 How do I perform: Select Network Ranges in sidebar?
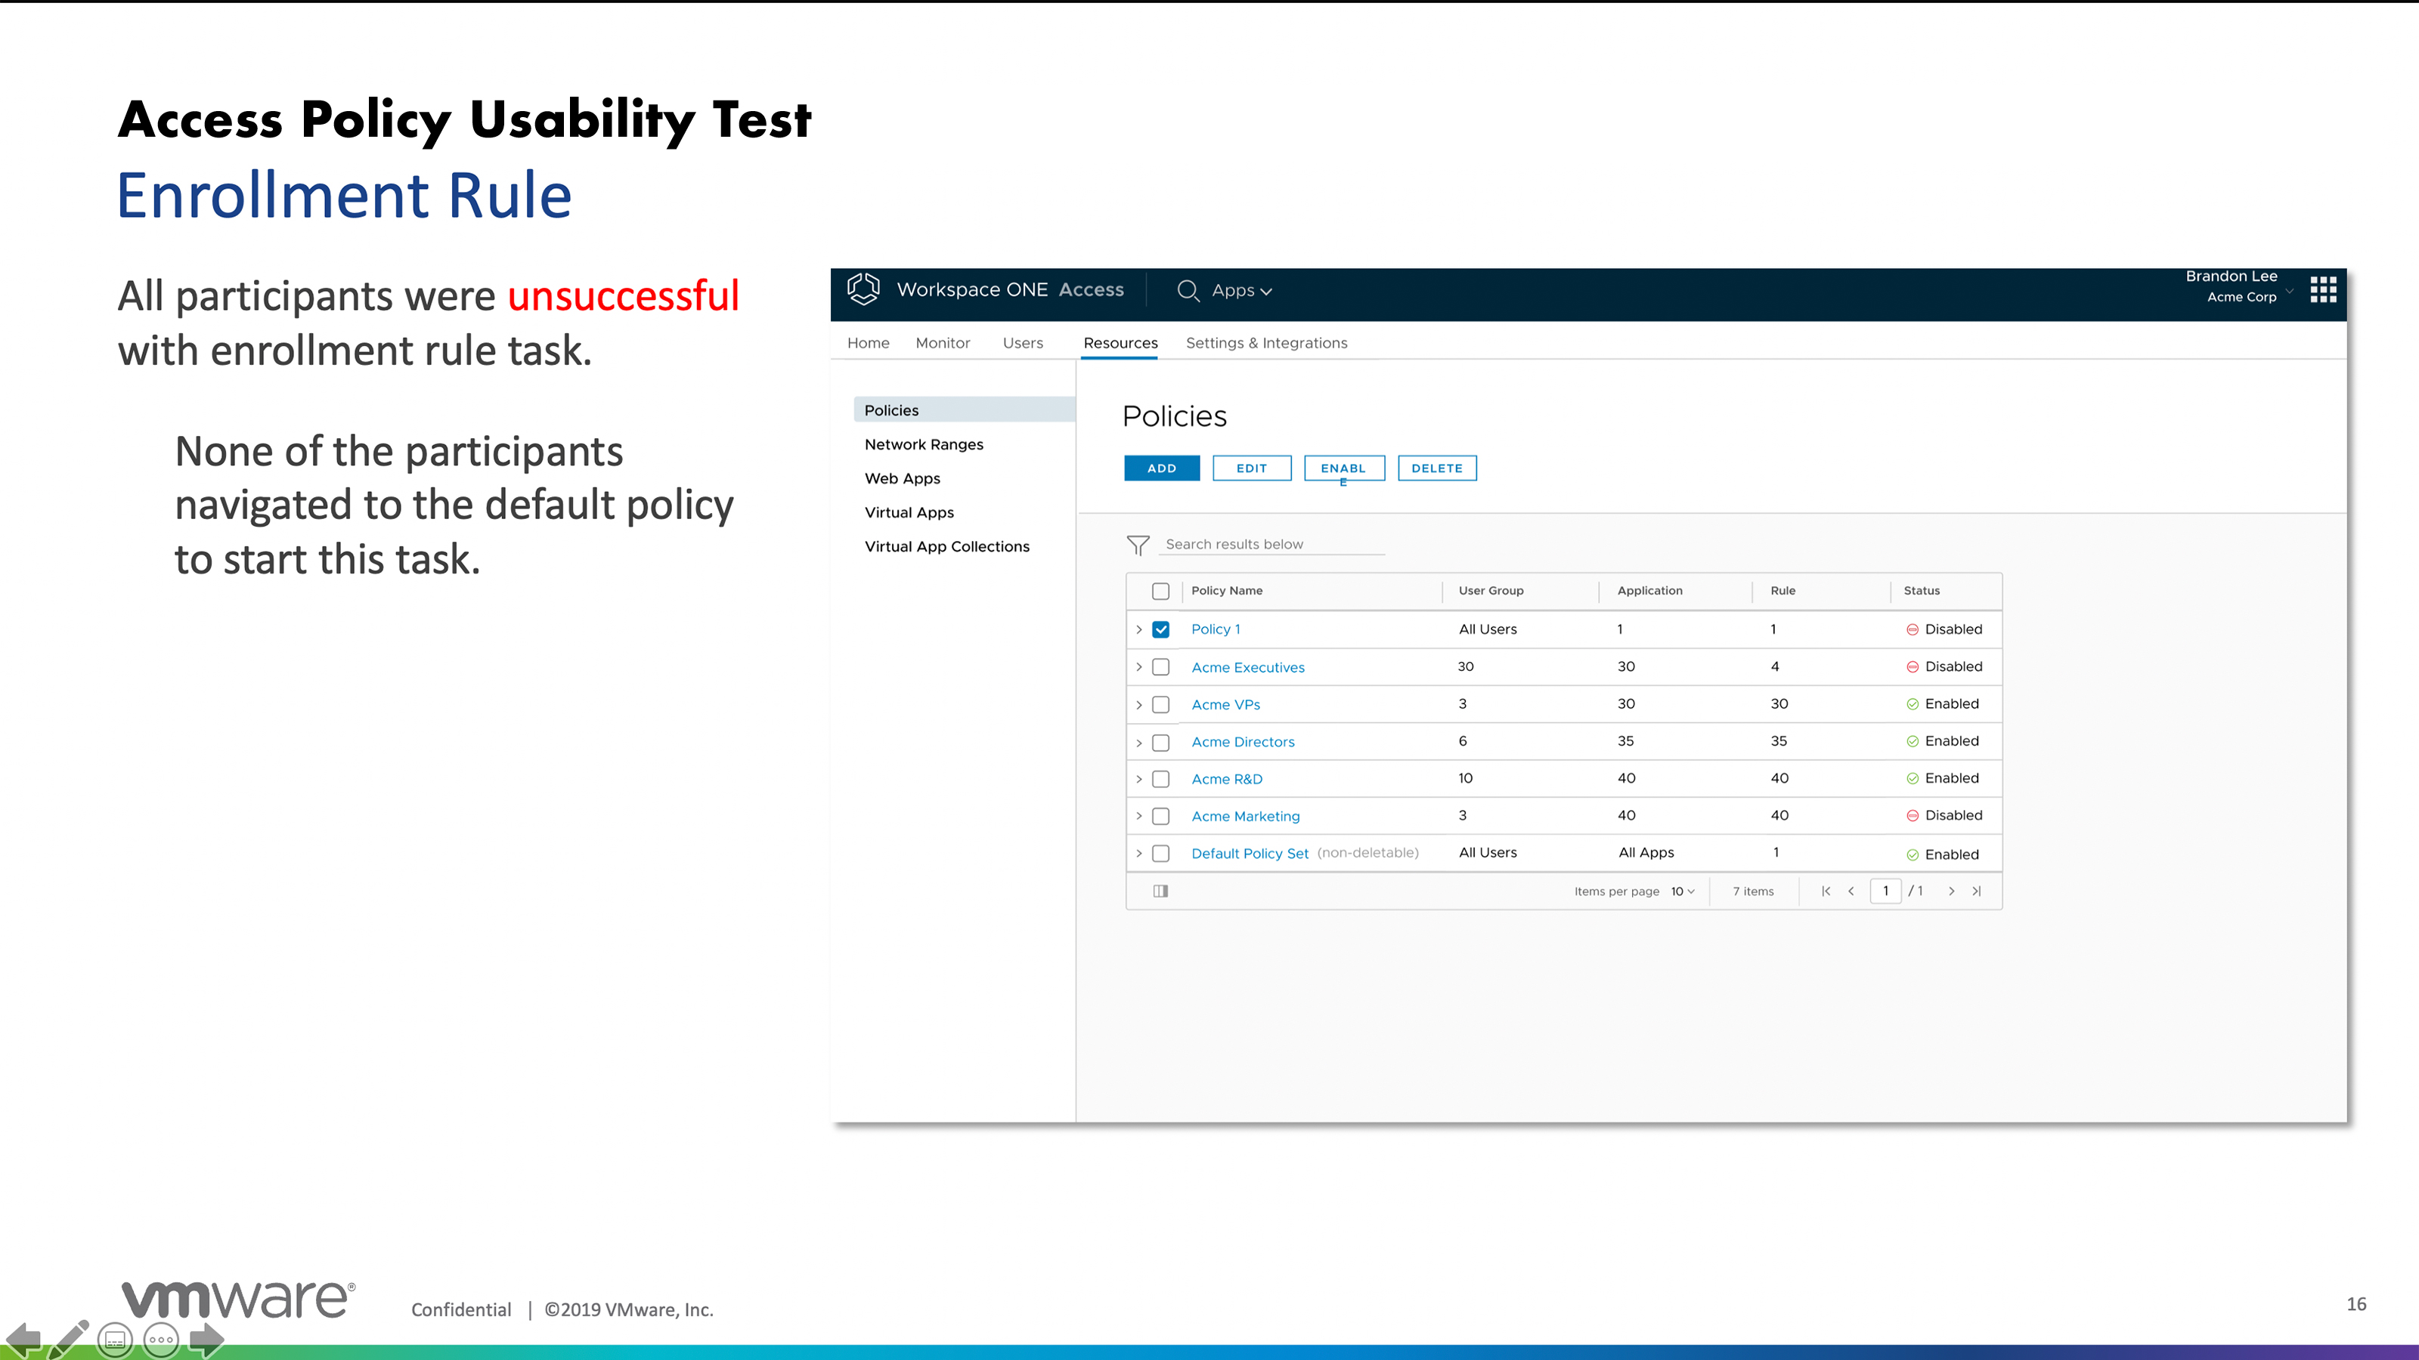pos(923,444)
